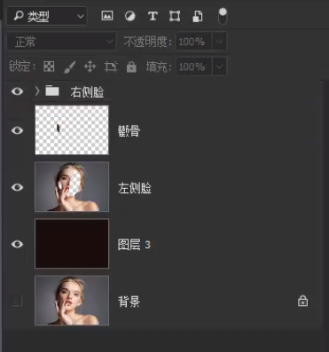Image resolution: width=329 pixels, height=352 pixels.
Task: Filter for type layers icon
Action: [153, 16]
